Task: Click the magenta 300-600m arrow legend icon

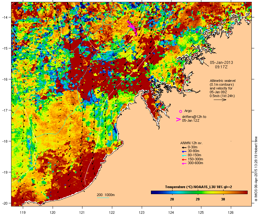Action: (184, 163)
